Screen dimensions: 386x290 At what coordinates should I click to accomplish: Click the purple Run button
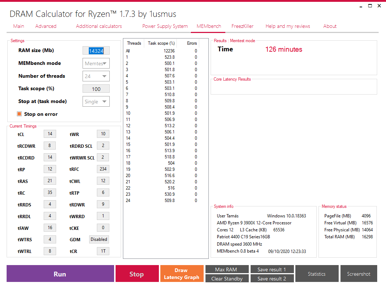pyautogui.click(x=60, y=274)
